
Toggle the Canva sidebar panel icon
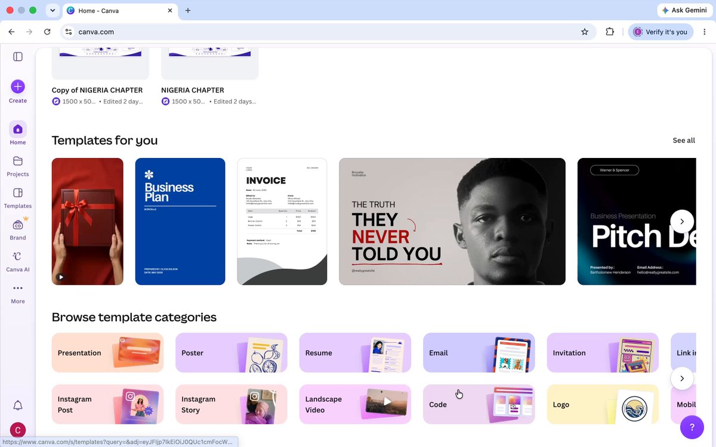point(18,57)
